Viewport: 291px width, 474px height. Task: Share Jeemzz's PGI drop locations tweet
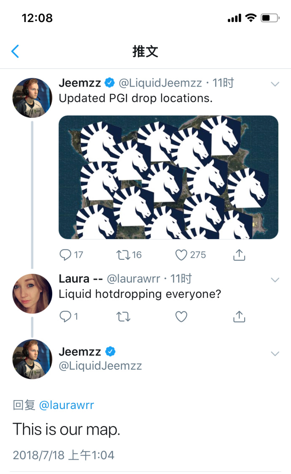pyautogui.click(x=239, y=255)
